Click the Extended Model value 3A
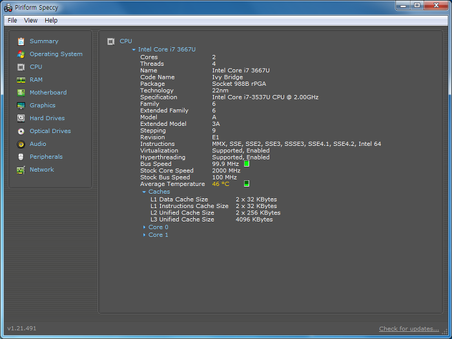This screenshot has height=339, width=452. click(x=216, y=124)
